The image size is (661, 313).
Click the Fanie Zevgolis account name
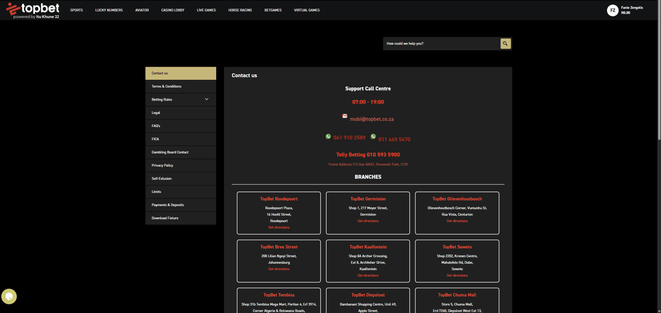632,8
